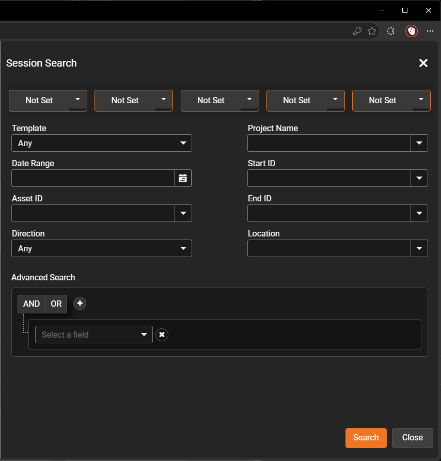
Task: Open the browser settings and more menu
Action: pyautogui.click(x=430, y=31)
